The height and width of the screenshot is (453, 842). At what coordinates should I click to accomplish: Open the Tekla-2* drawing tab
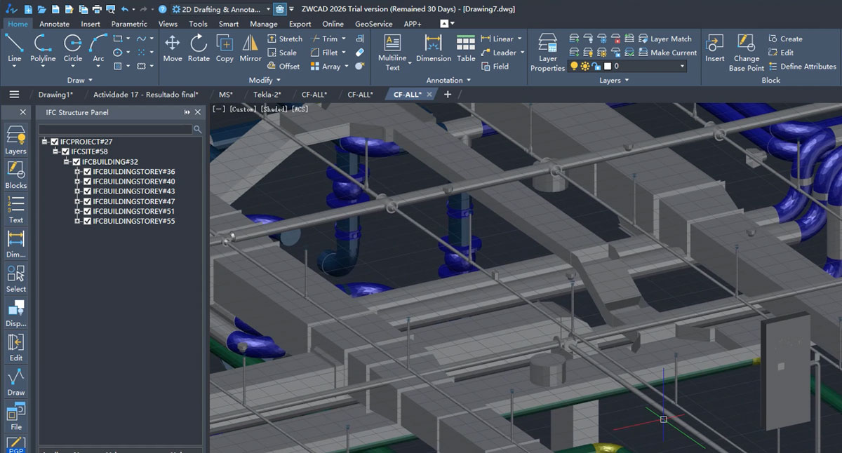[267, 95]
